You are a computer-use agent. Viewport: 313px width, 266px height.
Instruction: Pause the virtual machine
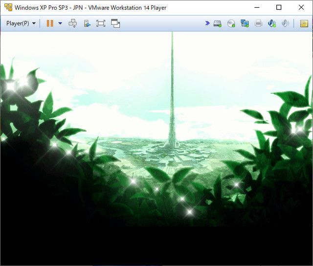pos(50,23)
